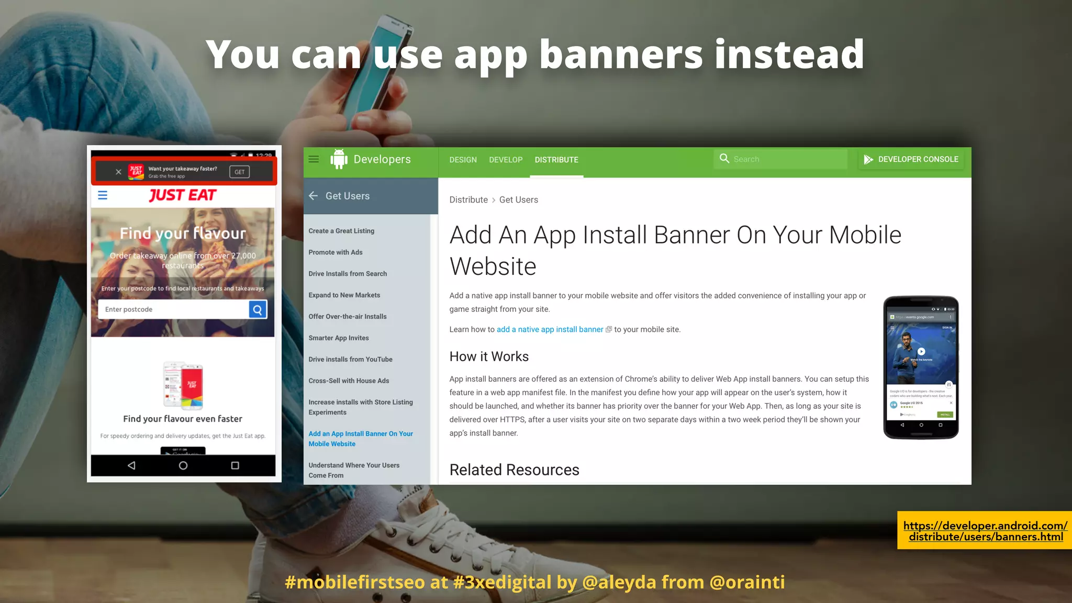Image resolution: width=1072 pixels, height=603 pixels.
Task: Open Cross-Sell with House Ads
Action: coord(349,381)
